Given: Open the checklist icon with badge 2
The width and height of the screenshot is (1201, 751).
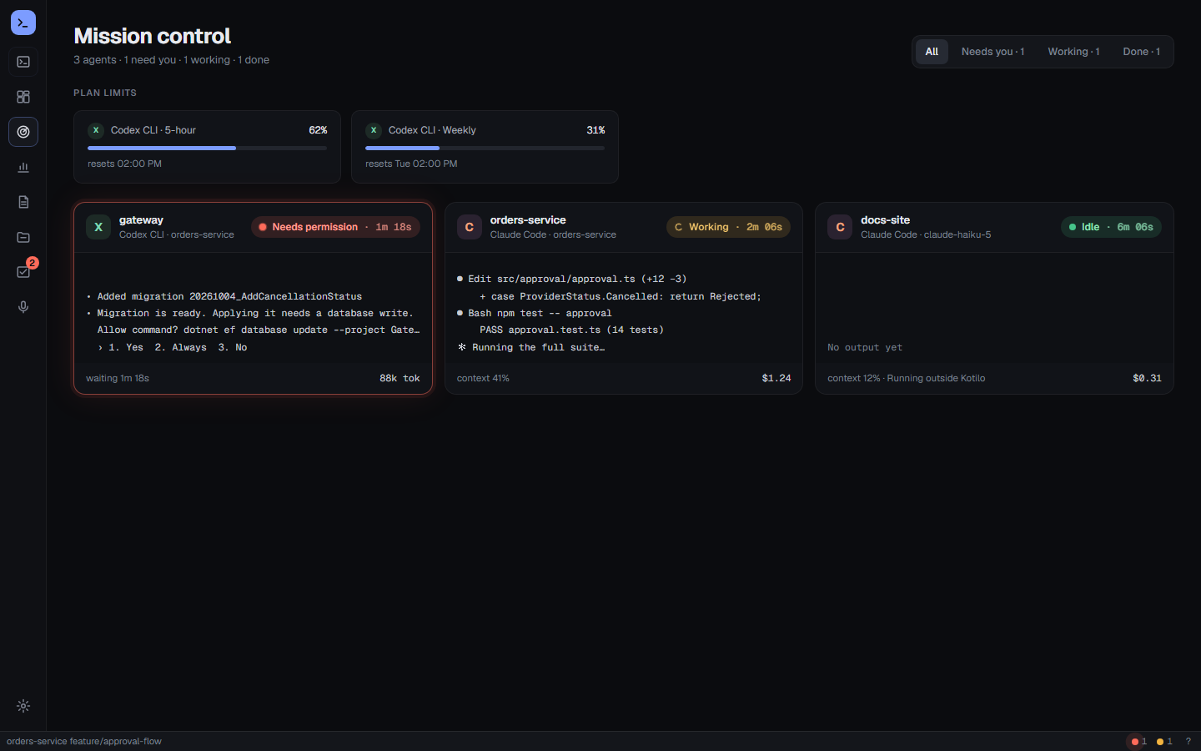Looking at the screenshot, I should (23, 272).
